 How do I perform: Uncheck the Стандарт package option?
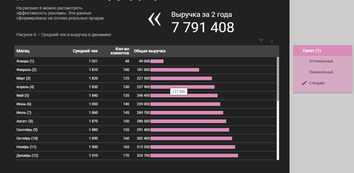tap(317, 83)
